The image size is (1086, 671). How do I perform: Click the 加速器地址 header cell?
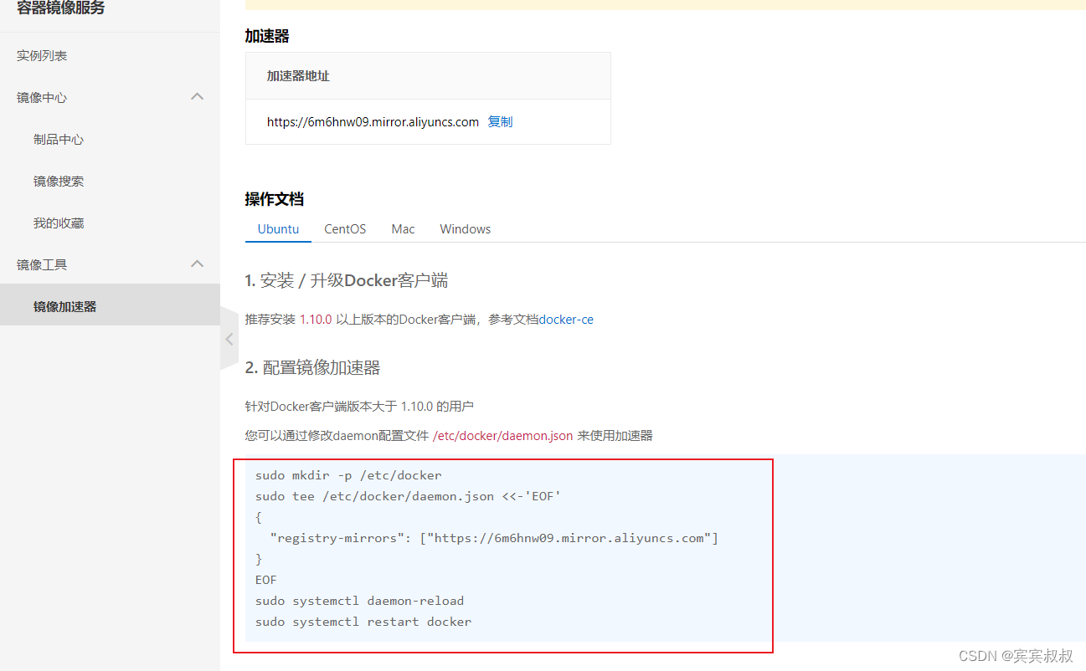pyautogui.click(x=428, y=76)
